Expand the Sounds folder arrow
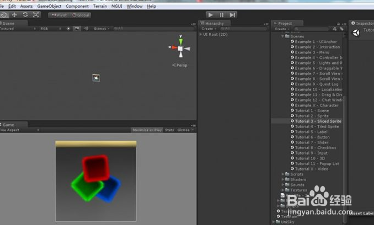Viewport: 374px width, 225px height. tap(283, 185)
